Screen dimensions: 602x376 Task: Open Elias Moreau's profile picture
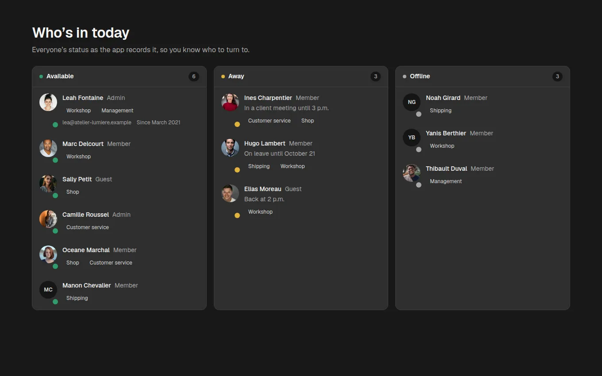pos(230,193)
